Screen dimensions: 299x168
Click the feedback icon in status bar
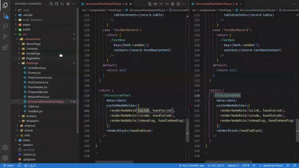288,165
